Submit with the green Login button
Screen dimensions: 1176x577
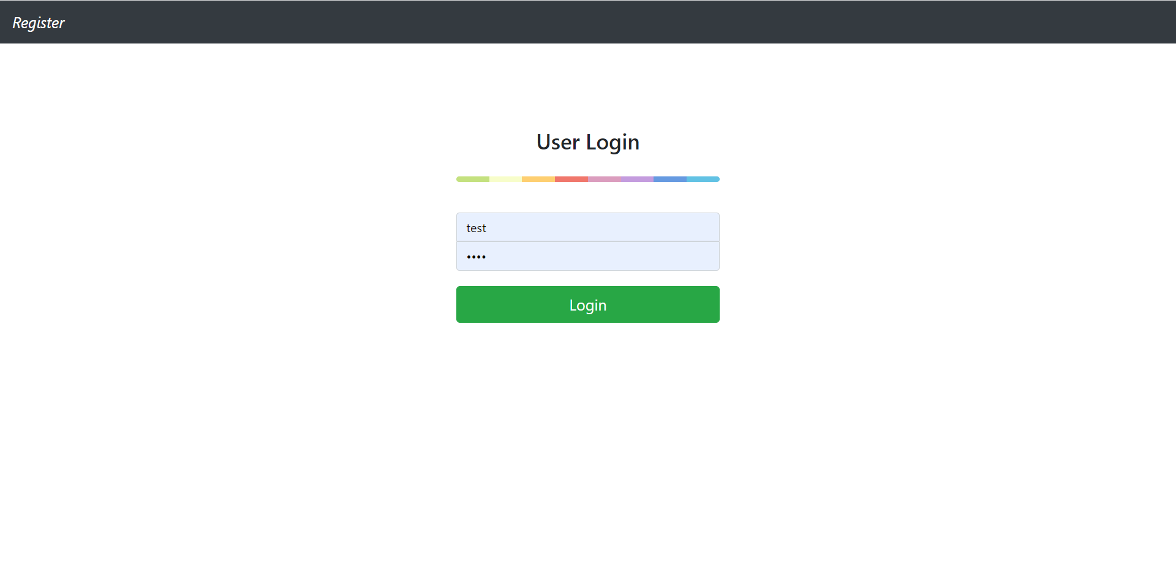[x=587, y=304]
